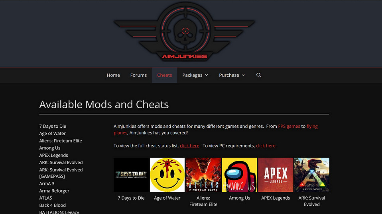
Task: Follow the FPS games link
Action: point(289,126)
